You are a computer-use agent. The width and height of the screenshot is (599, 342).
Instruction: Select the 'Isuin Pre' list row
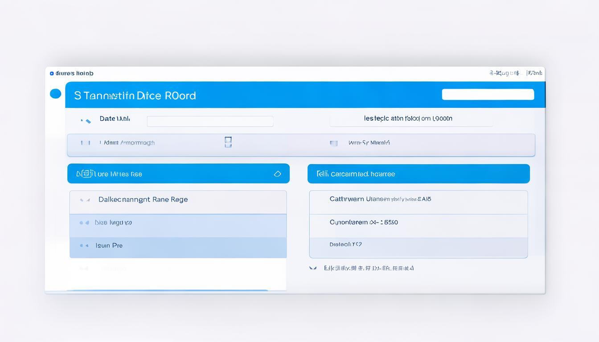(x=178, y=246)
